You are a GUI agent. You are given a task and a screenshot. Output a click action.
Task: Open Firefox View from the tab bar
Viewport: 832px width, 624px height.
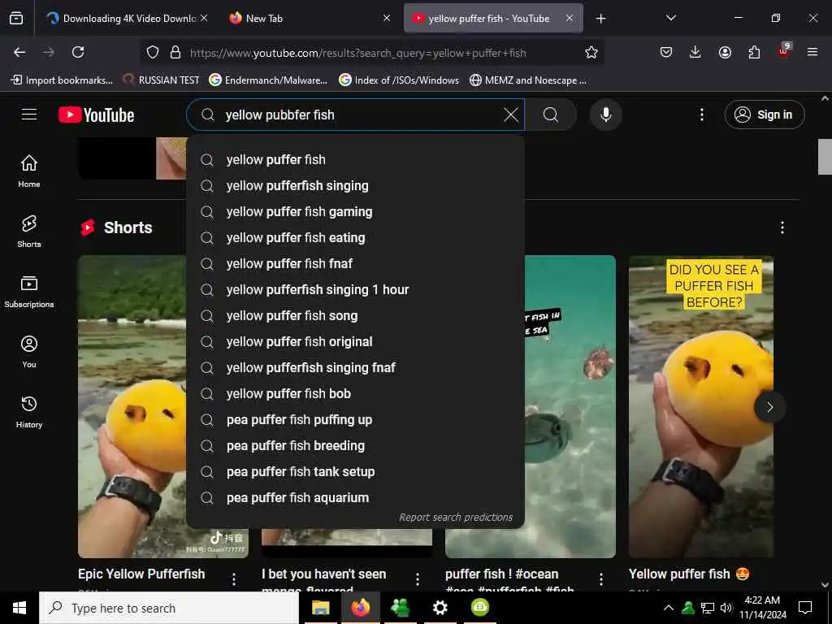point(16,18)
